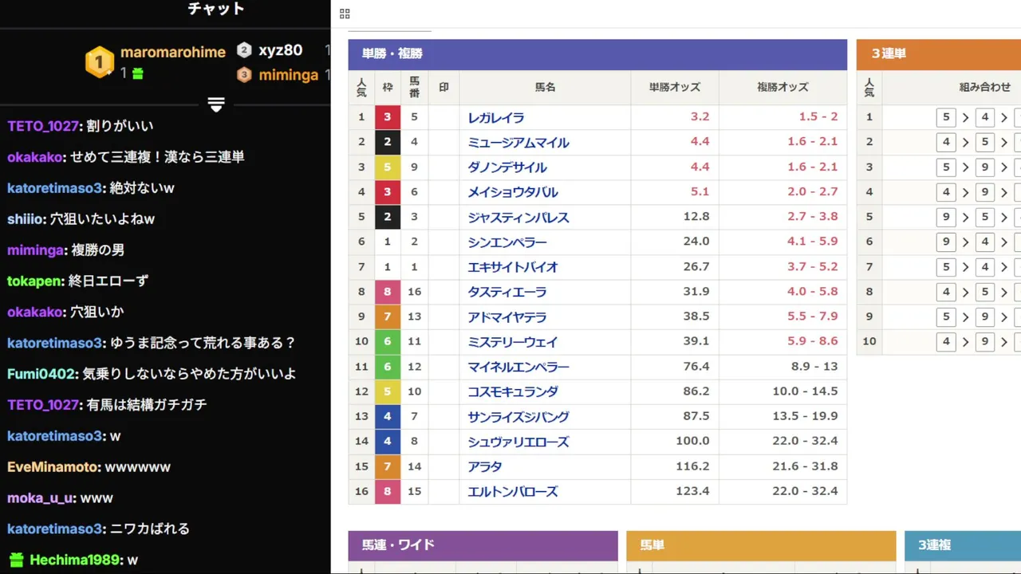The width and height of the screenshot is (1021, 574).
Task: Click the green gift icon under maromarohime
Action: coord(137,73)
